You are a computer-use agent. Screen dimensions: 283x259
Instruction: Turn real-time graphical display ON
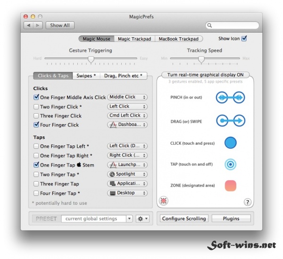tap(205, 75)
